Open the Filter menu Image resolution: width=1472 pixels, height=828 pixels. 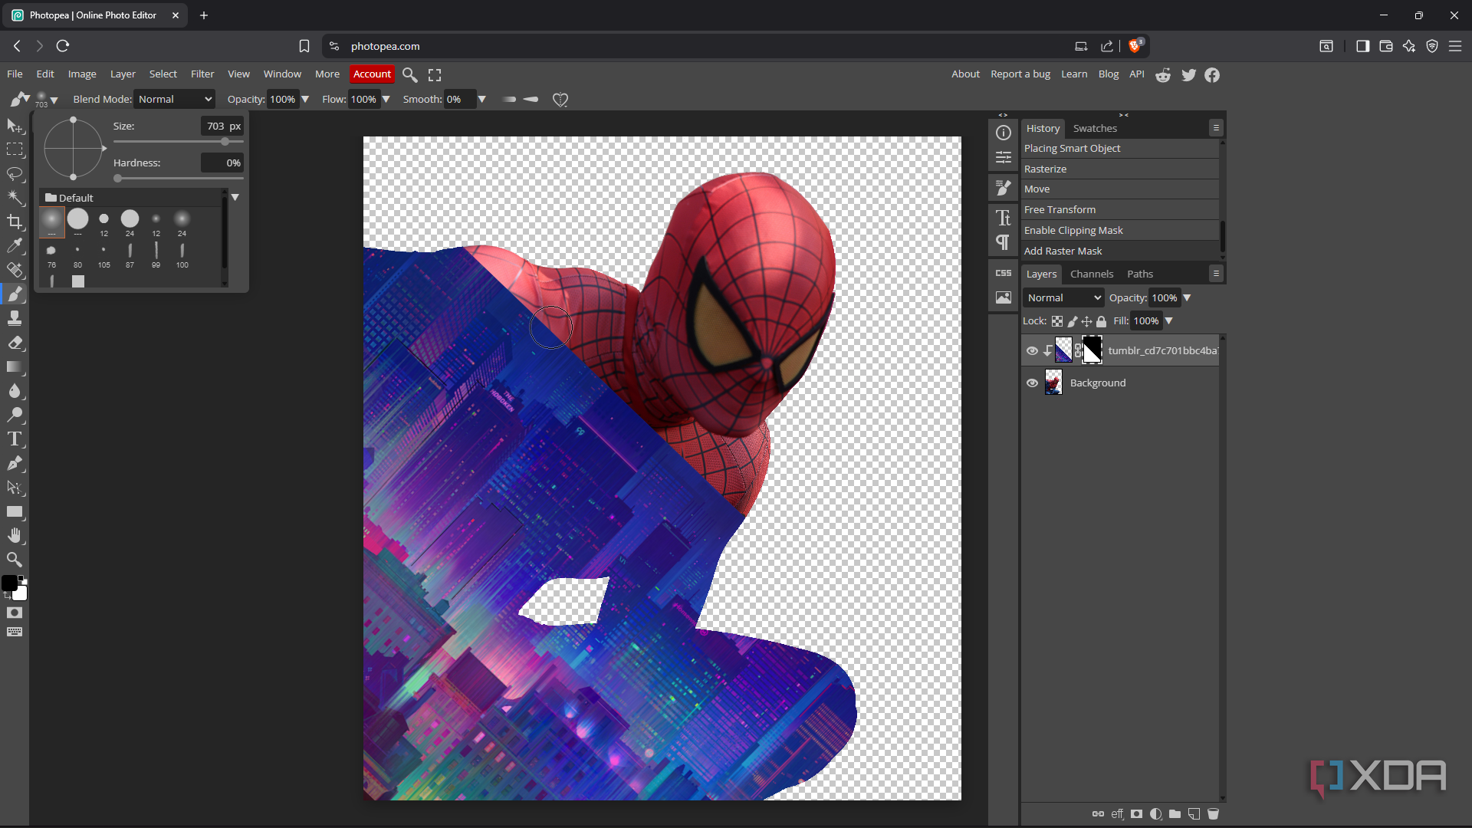tap(202, 74)
